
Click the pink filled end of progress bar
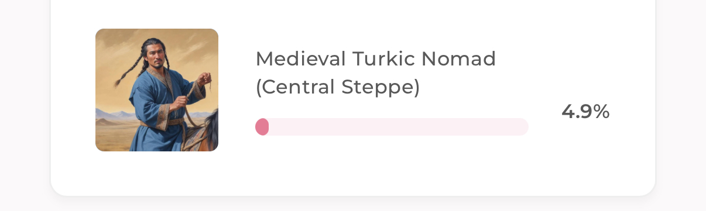(262, 127)
